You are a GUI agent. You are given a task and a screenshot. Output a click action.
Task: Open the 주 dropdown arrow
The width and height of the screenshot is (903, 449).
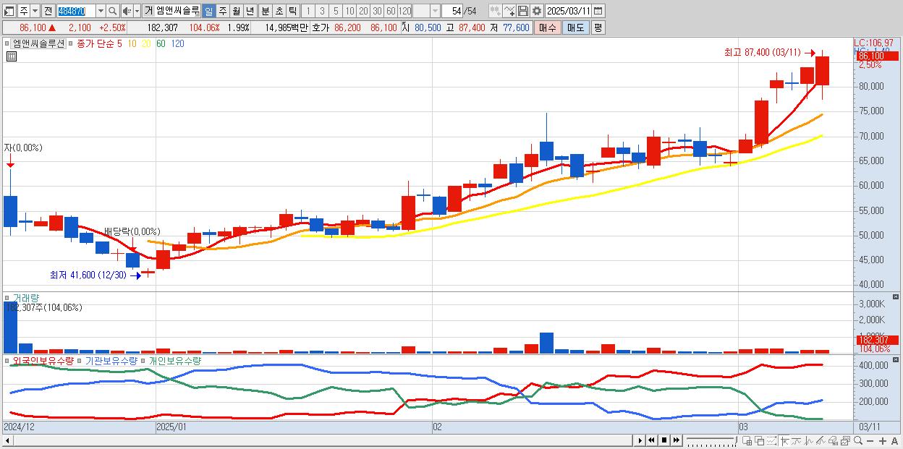point(35,11)
